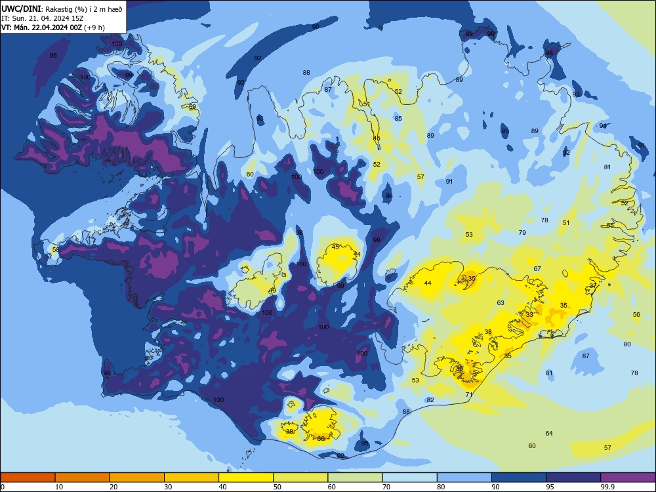The width and height of the screenshot is (656, 492).
Task: Click the legend tick label '50'
Action: pyautogui.click(x=277, y=487)
